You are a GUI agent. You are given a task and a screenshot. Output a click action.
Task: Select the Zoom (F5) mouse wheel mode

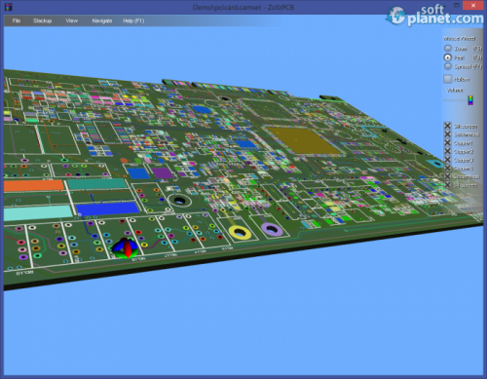448,49
